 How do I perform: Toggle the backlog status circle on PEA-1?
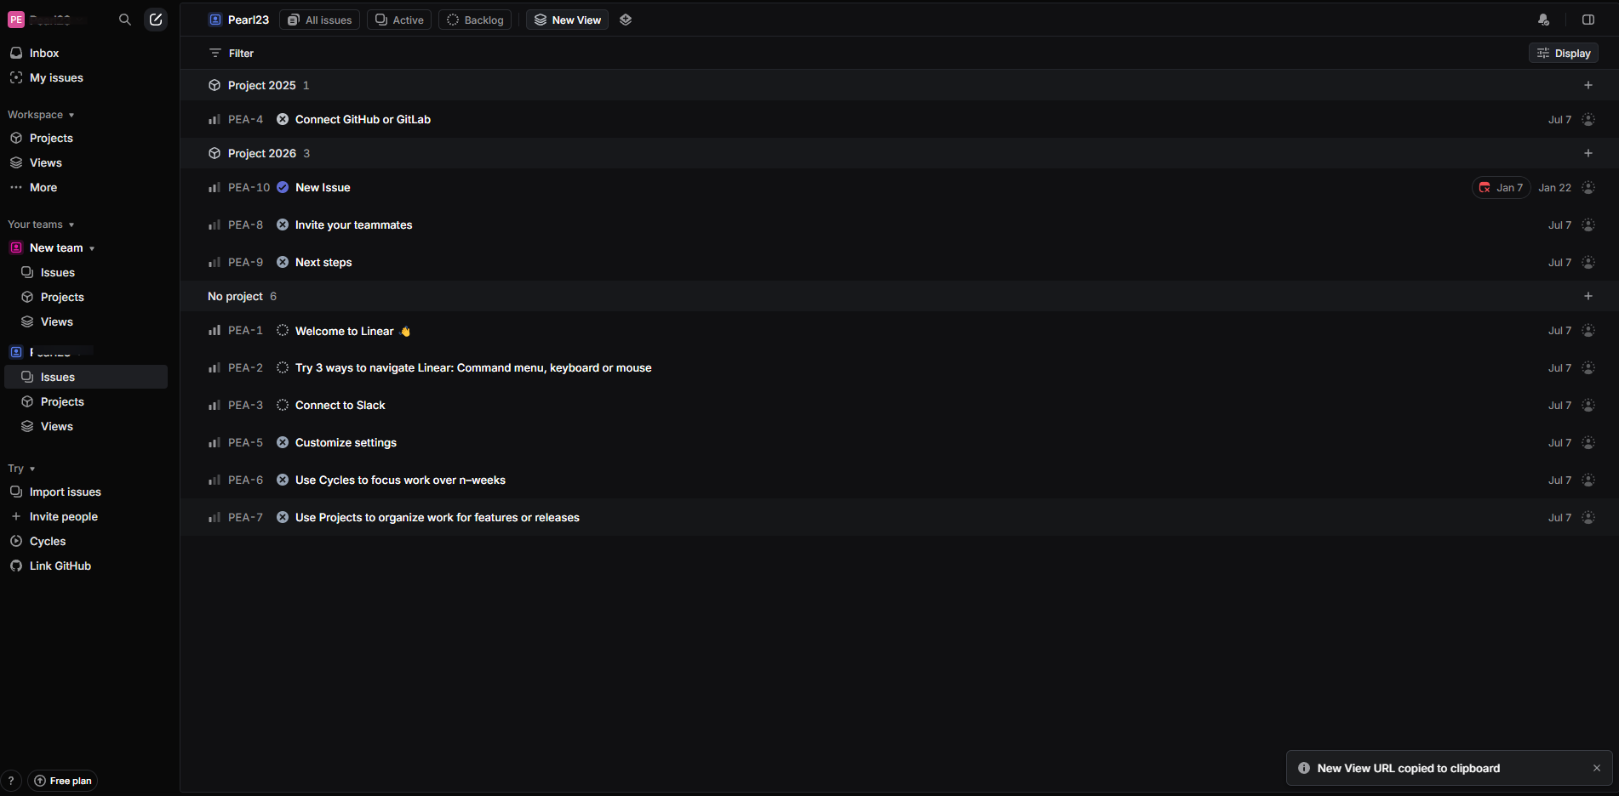tap(283, 331)
